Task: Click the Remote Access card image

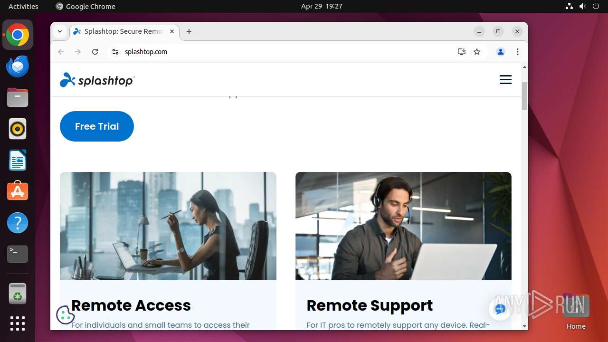Action: 168,226
